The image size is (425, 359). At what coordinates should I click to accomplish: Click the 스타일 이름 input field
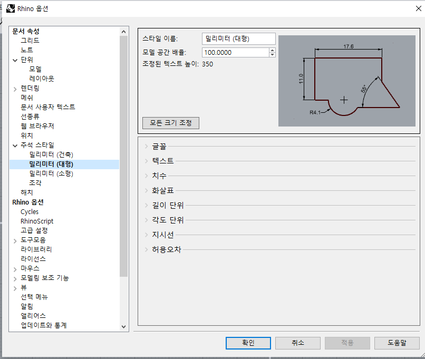pos(238,38)
